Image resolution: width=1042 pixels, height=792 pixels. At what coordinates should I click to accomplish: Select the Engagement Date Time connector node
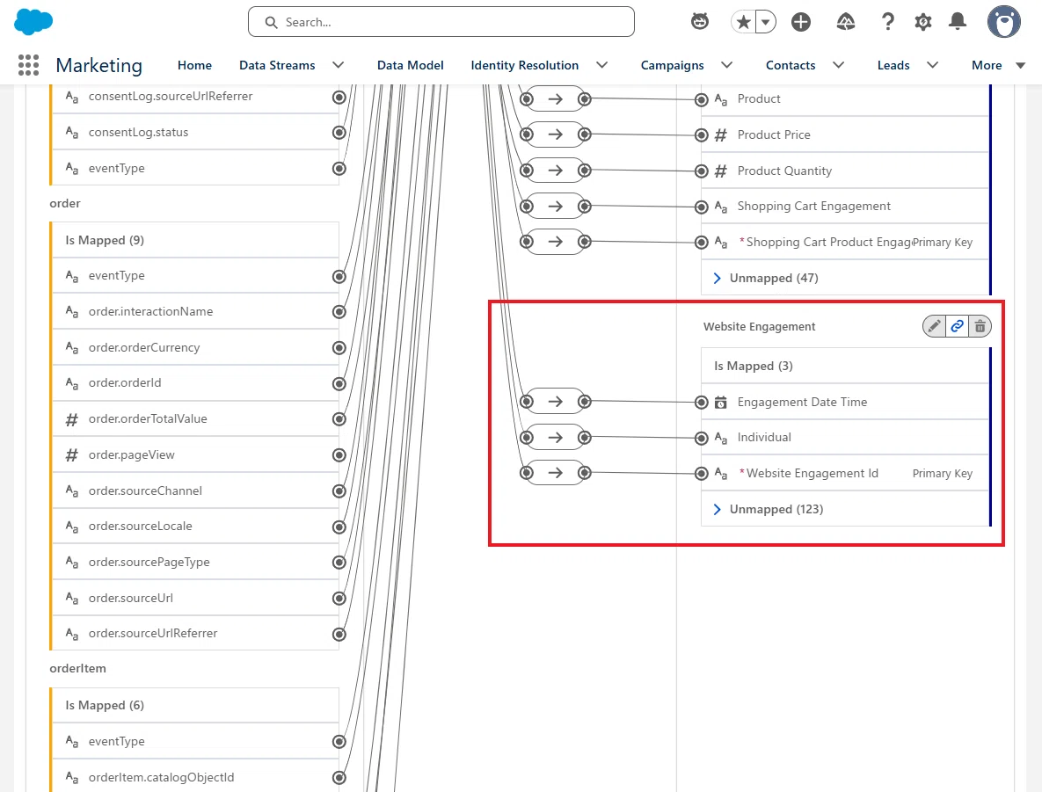click(x=701, y=402)
